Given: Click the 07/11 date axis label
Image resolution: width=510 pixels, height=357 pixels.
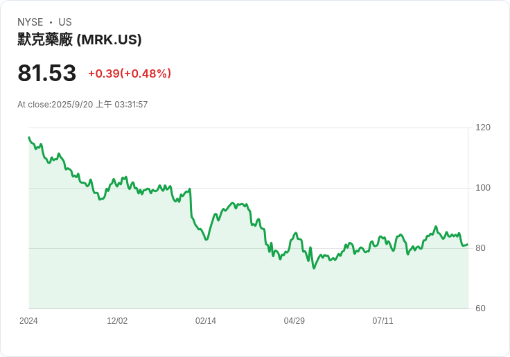Looking at the screenshot, I should (382, 321).
